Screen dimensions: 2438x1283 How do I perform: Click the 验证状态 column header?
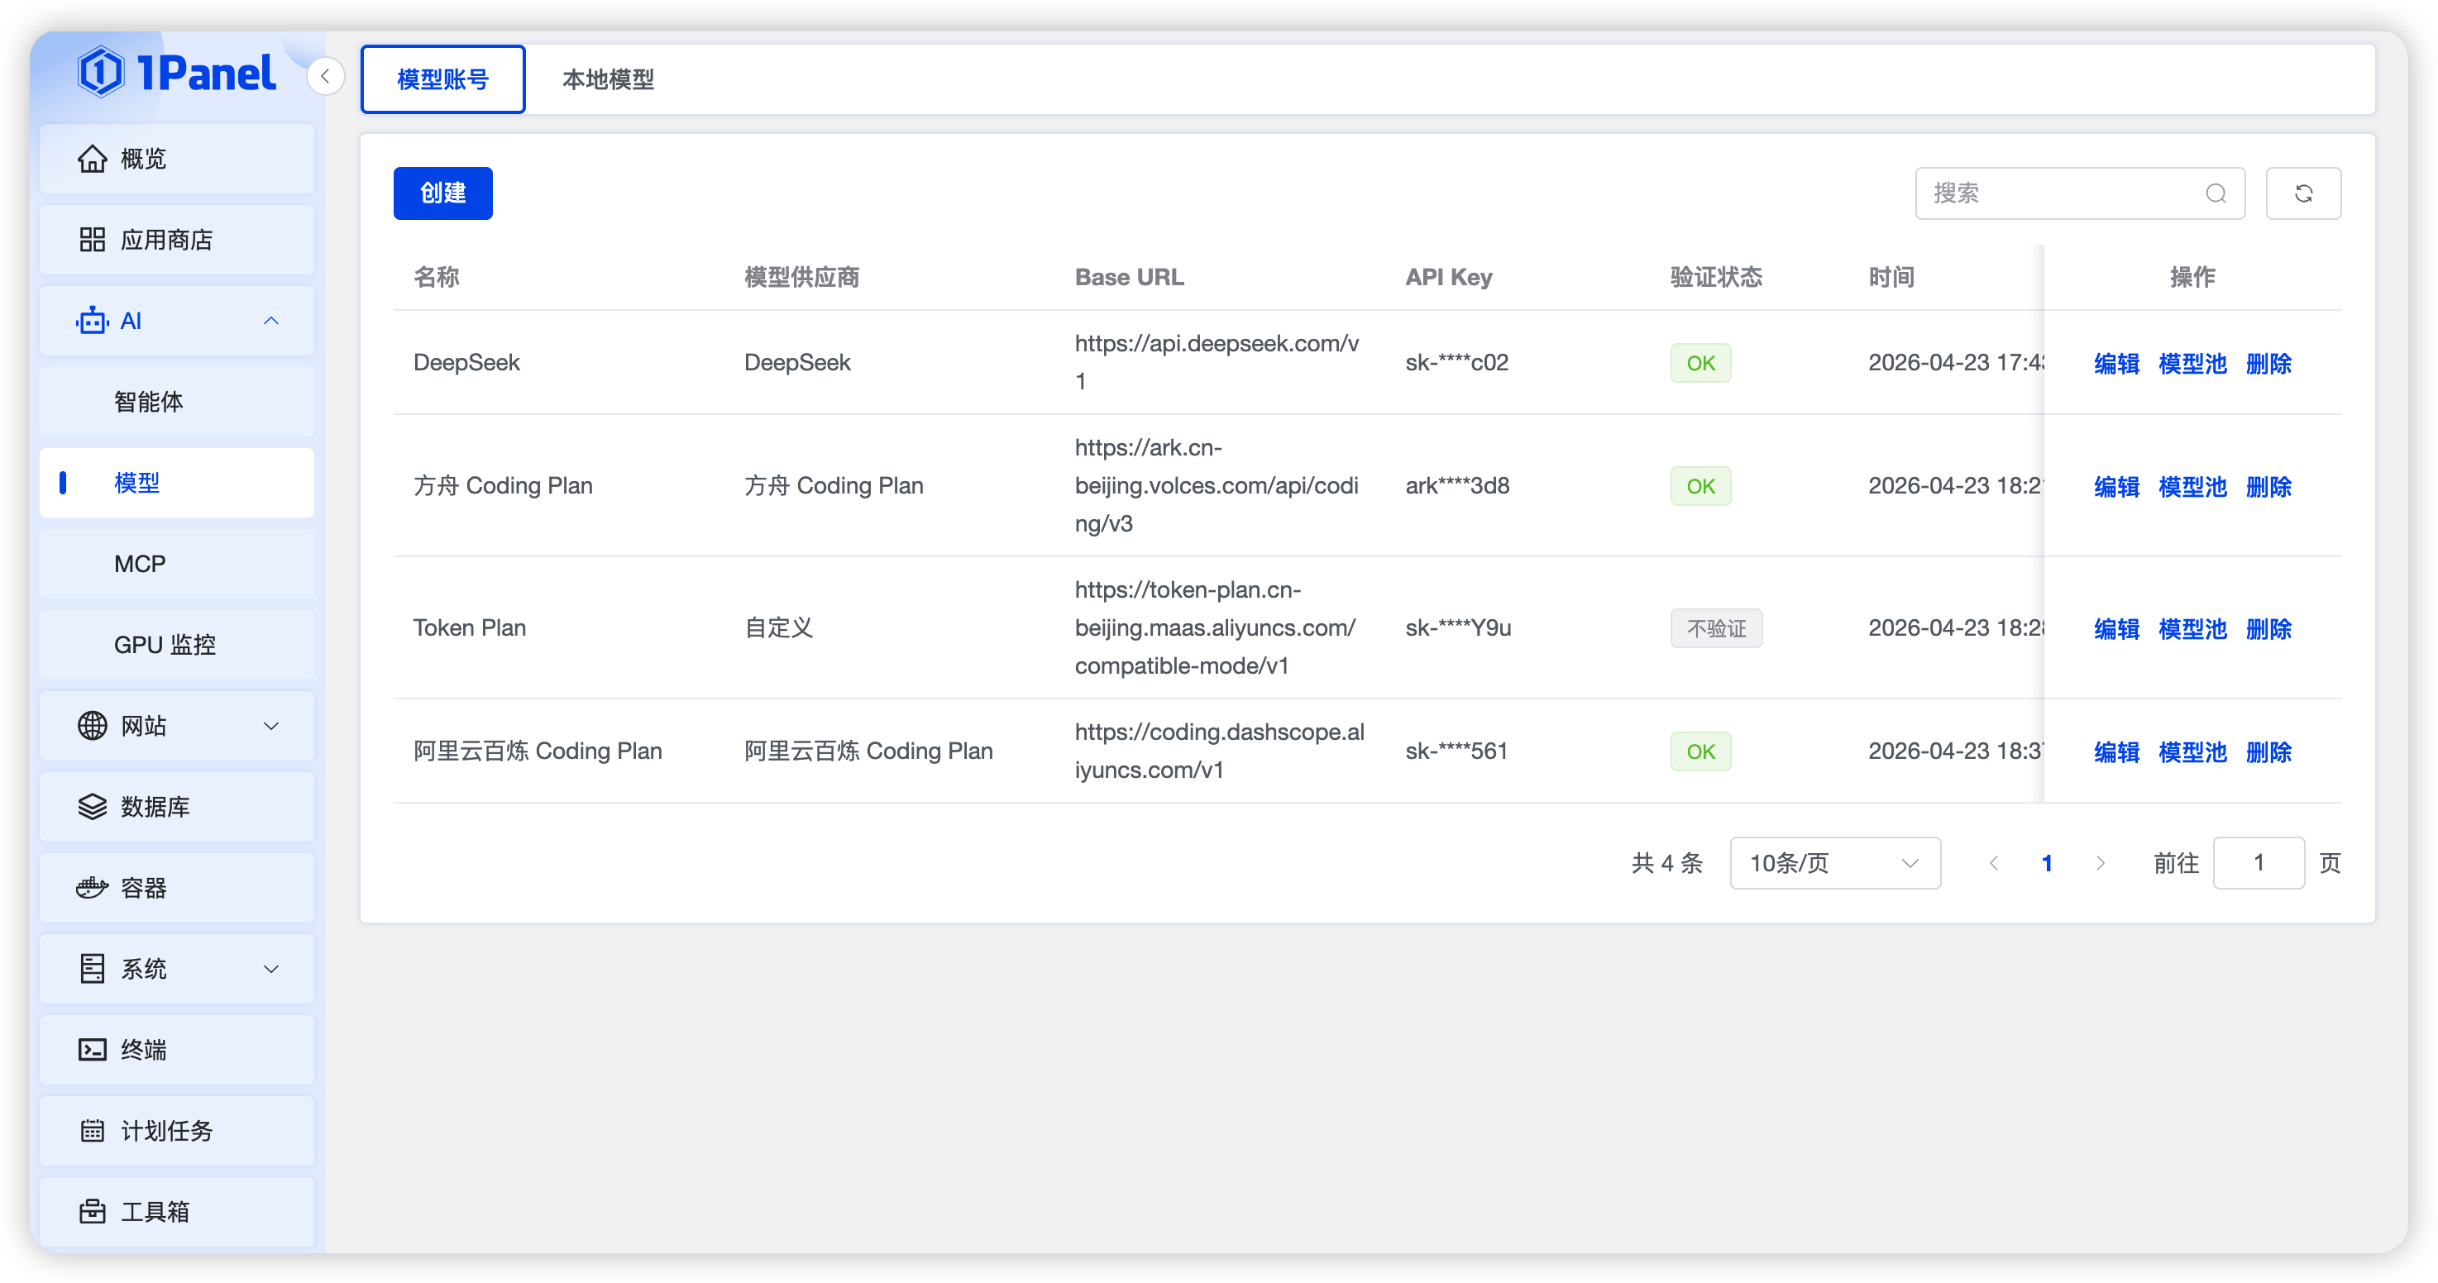[1716, 277]
